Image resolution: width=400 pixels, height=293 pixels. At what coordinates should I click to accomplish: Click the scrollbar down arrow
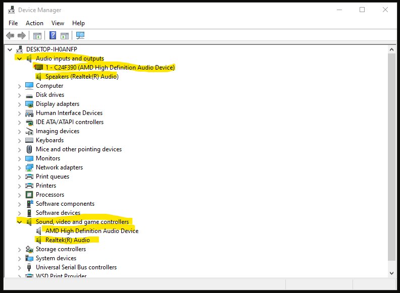[391, 273]
